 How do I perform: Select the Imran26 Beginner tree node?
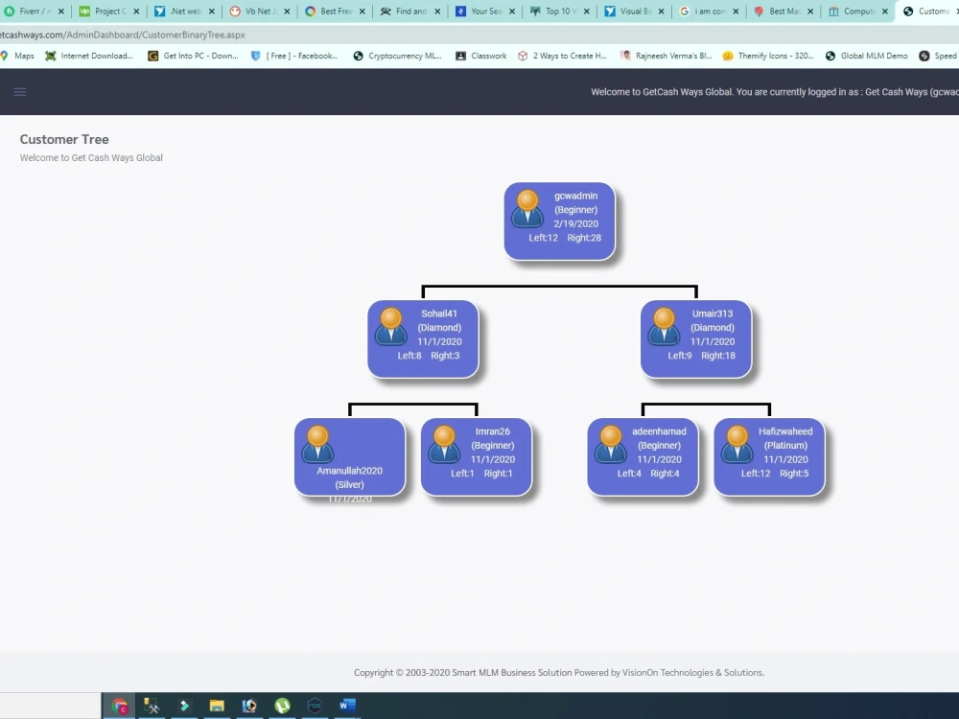[x=476, y=457]
